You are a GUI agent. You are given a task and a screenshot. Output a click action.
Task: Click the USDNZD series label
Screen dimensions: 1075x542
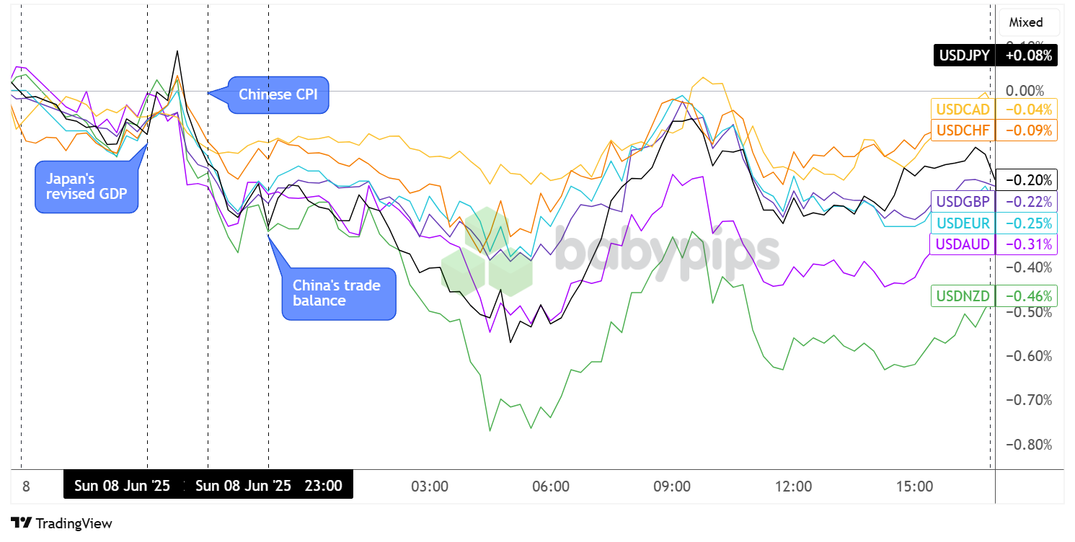click(x=963, y=296)
